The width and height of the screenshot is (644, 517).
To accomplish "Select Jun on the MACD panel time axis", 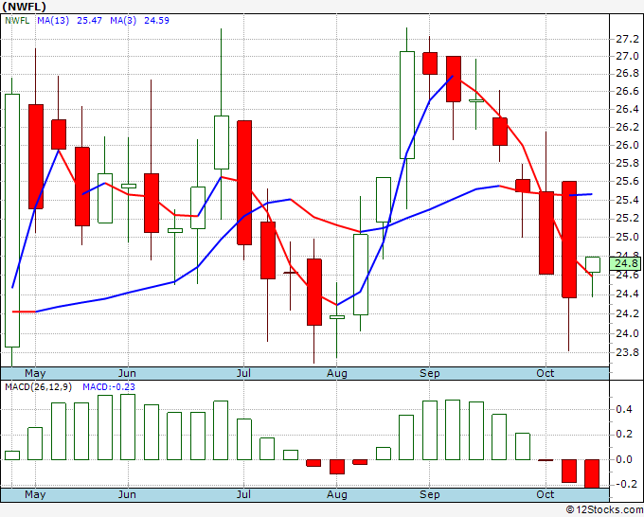I will click(x=127, y=494).
